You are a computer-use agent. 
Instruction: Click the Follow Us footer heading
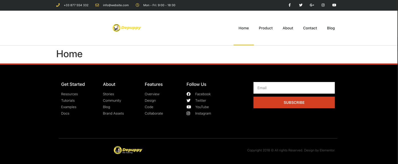click(197, 84)
